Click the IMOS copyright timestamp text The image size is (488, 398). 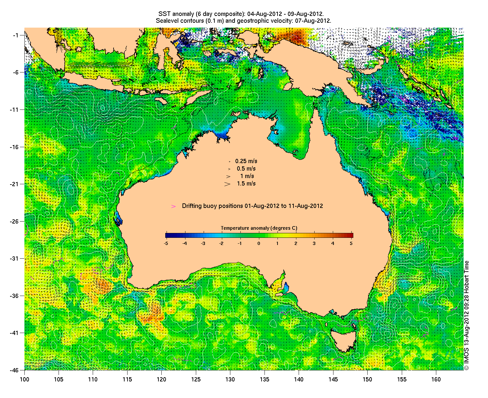467,315
